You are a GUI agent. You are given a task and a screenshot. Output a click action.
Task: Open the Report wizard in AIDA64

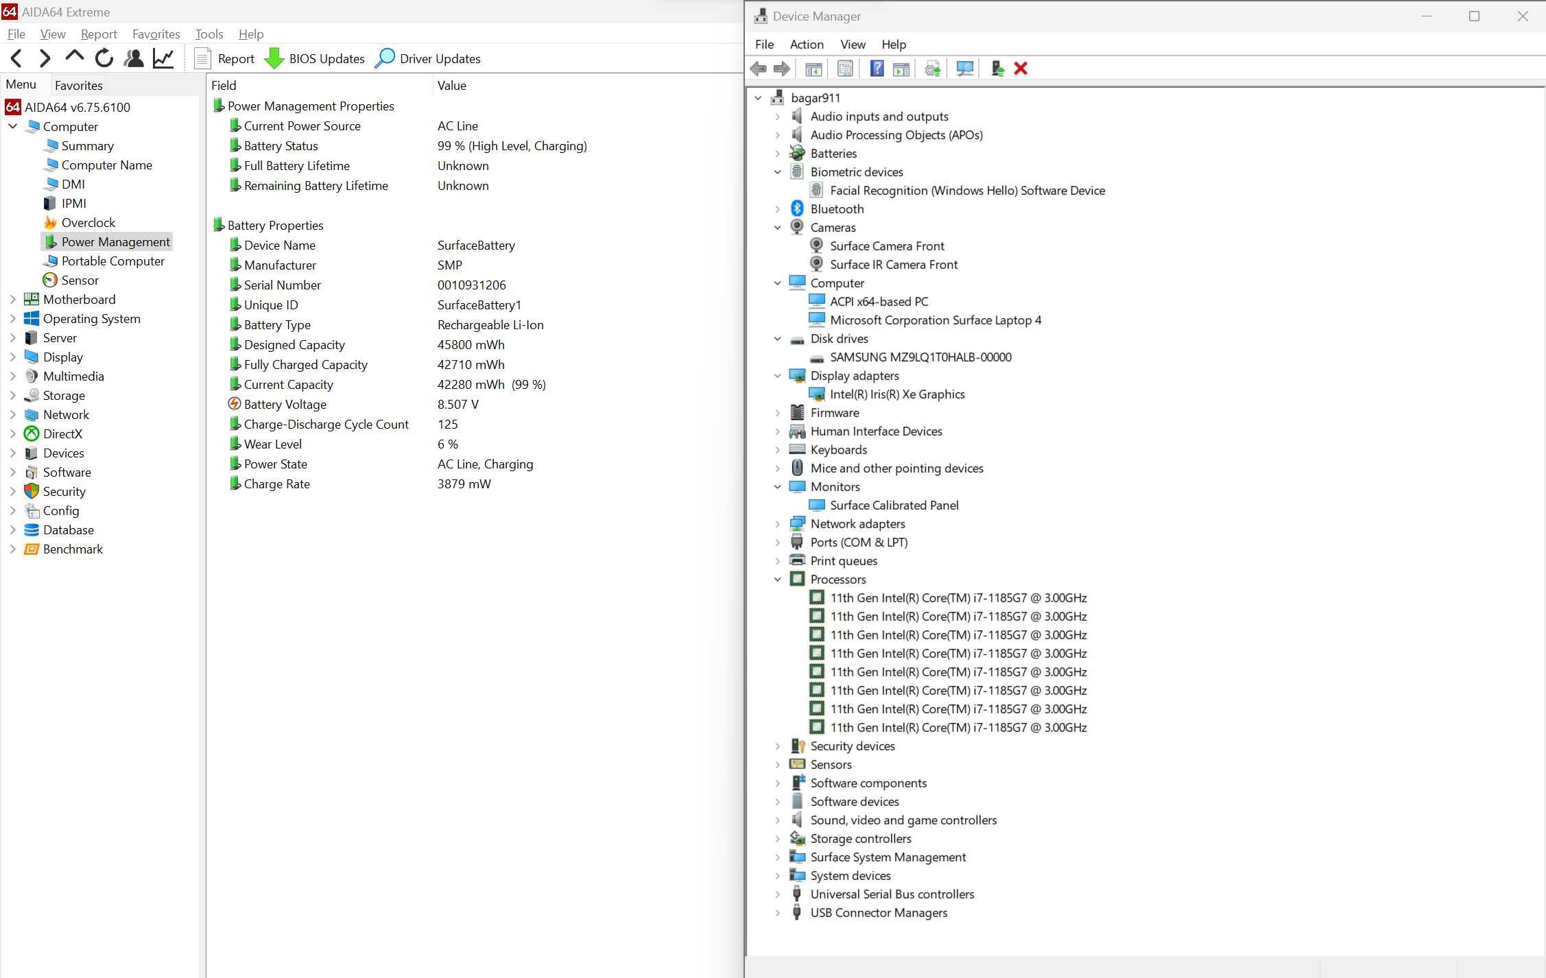pyautogui.click(x=224, y=58)
